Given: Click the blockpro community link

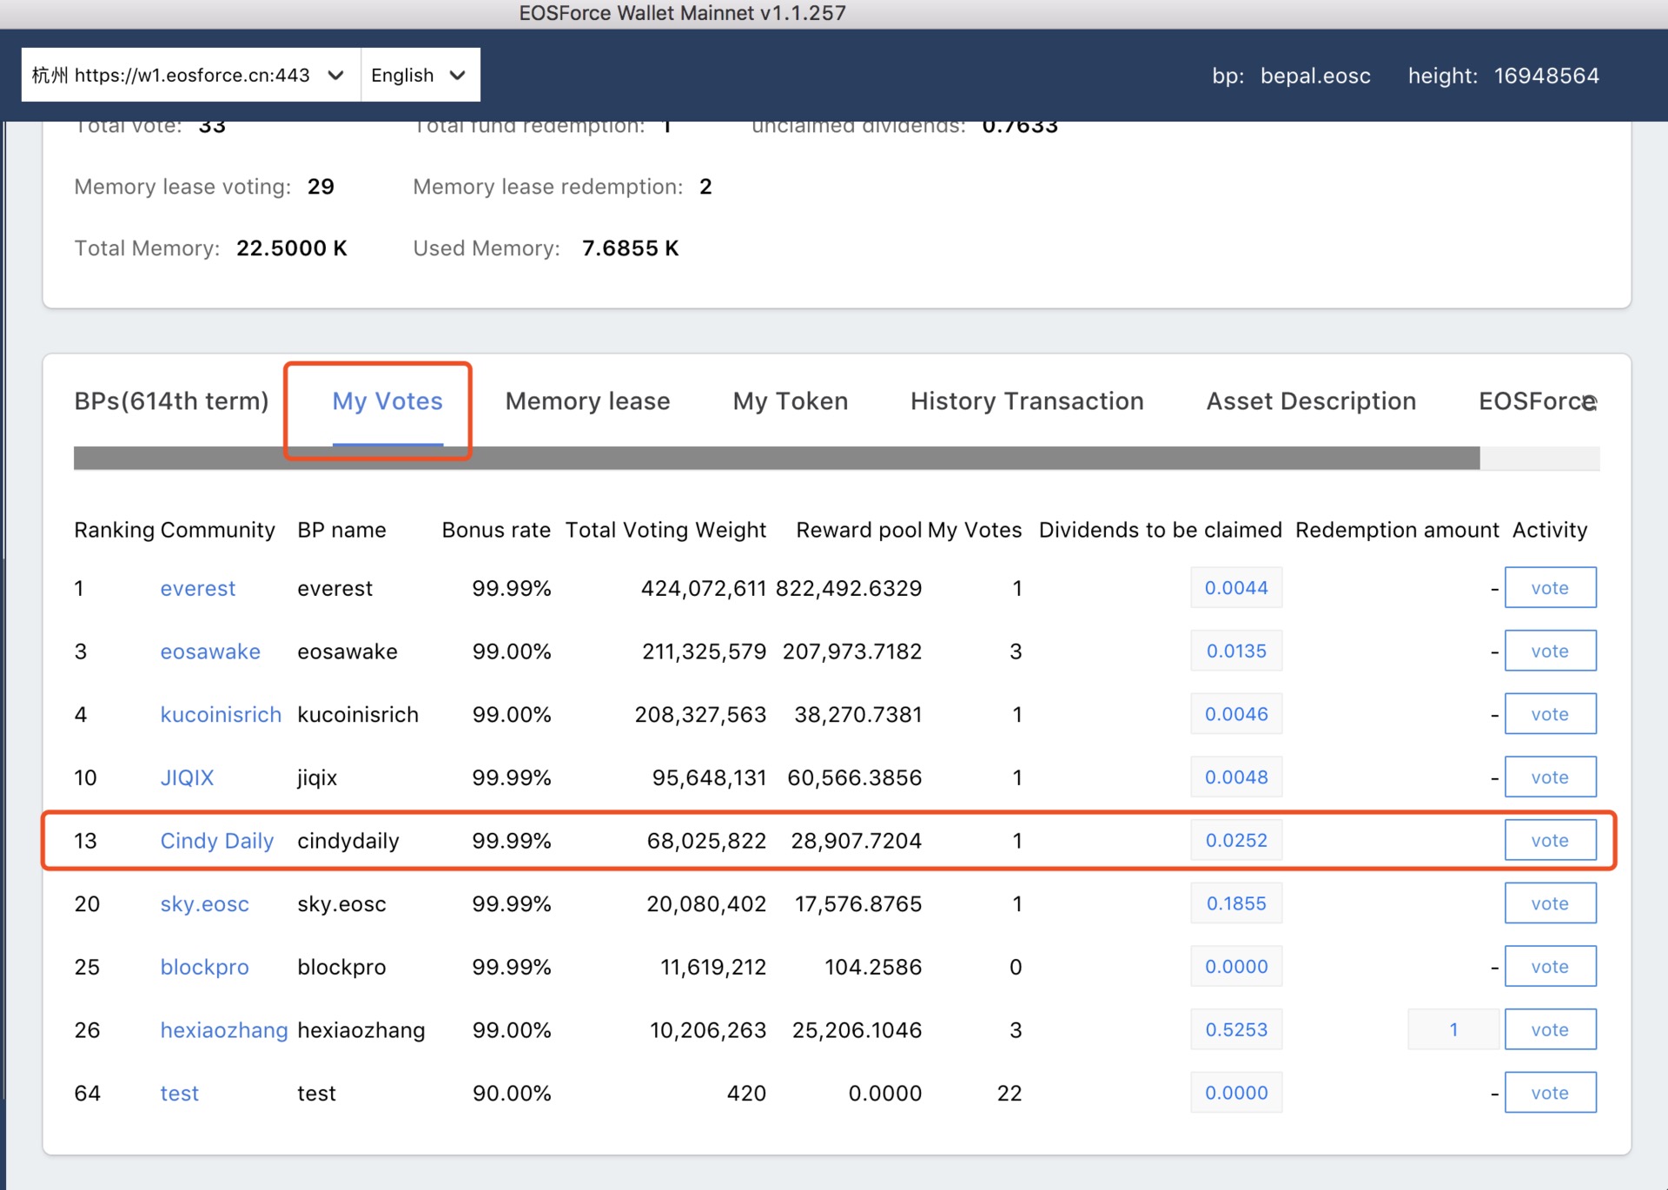Looking at the screenshot, I should (x=204, y=967).
